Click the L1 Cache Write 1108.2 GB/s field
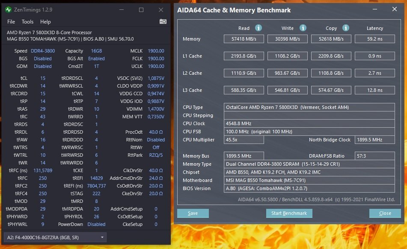407x249 pixels. [x=287, y=56]
